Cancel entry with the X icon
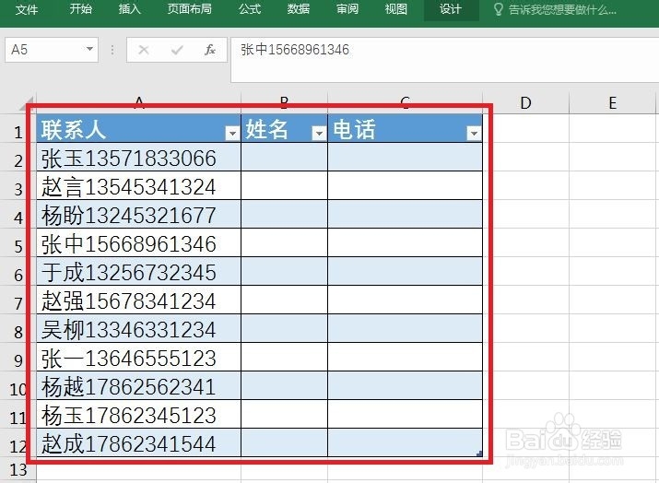659x483 pixels. click(143, 50)
